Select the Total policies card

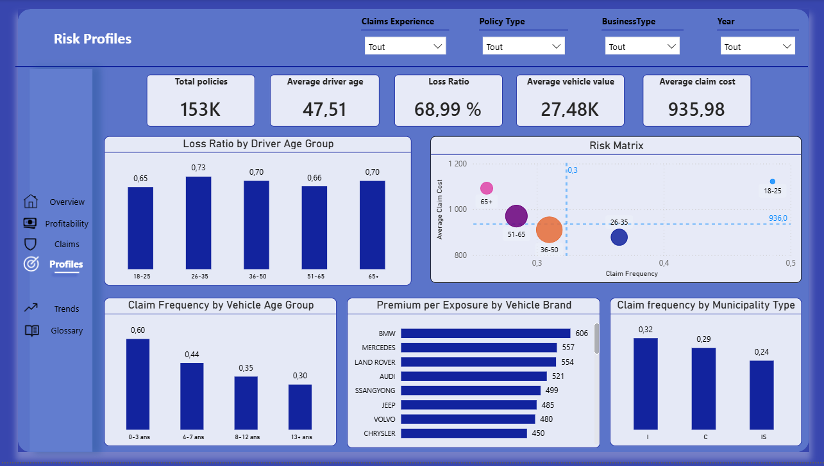201,100
